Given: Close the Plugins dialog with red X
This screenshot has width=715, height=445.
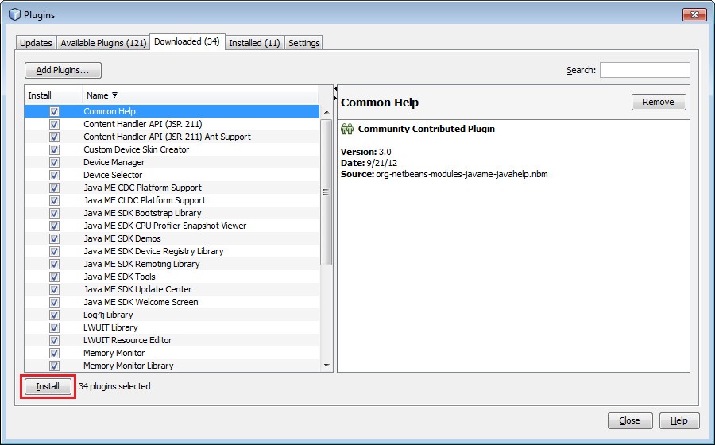Looking at the screenshot, I should pos(694,14).
